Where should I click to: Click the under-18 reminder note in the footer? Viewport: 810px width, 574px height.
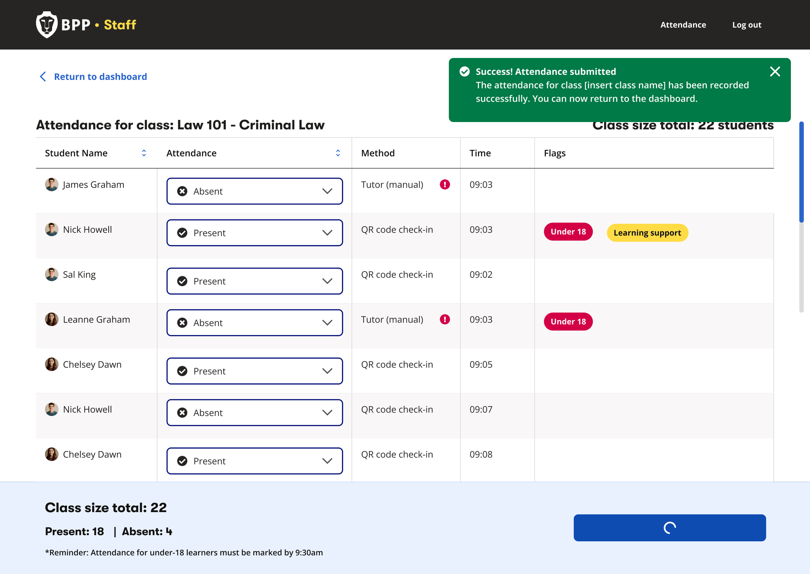184,552
